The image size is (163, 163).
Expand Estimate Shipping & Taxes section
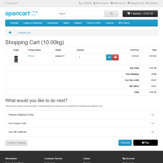[x=81, y=115]
